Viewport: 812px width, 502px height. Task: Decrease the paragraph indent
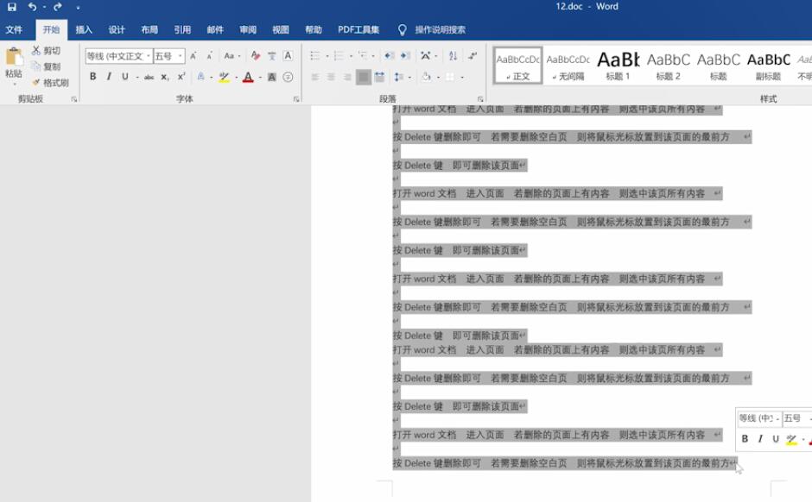point(390,56)
